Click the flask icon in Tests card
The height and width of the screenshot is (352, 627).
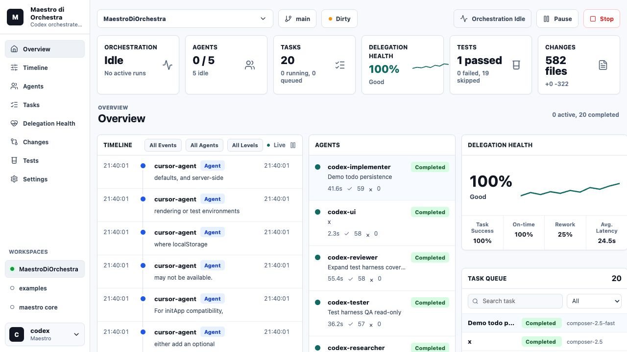[x=516, y=65]
